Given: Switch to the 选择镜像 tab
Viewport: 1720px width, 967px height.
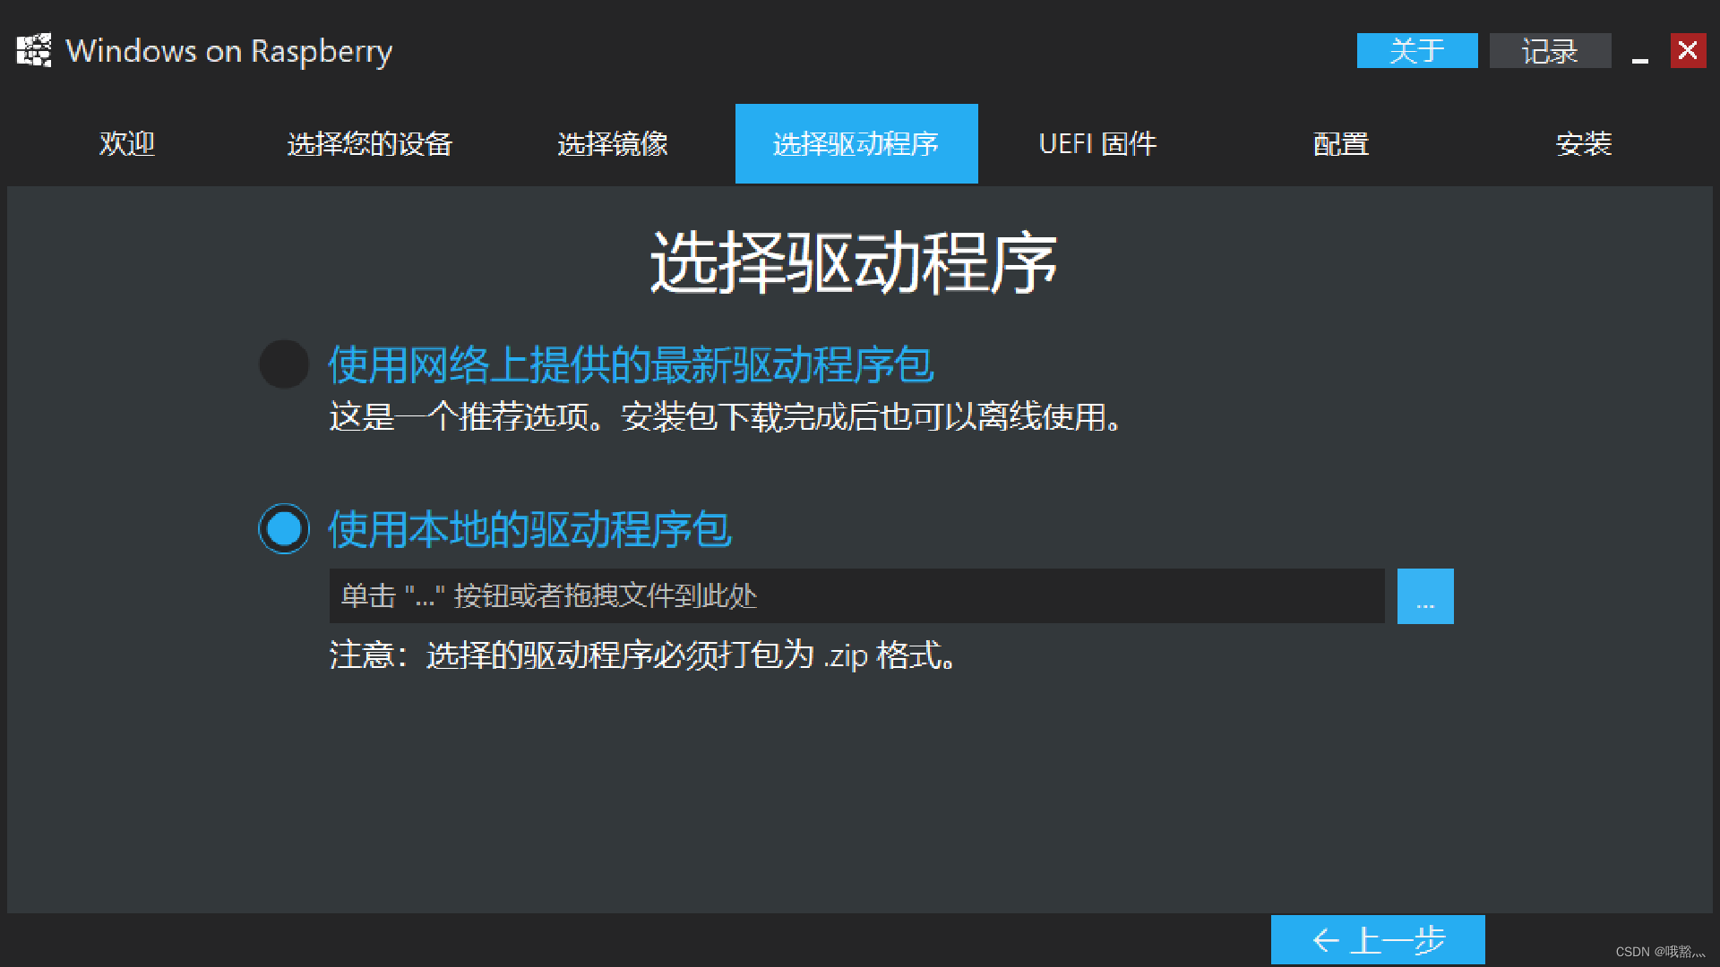Looking at the screenshot, I should pyautogui.click(x=613, y=144).
